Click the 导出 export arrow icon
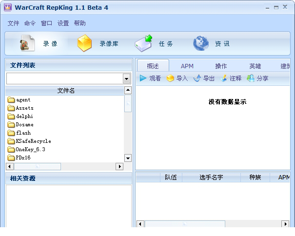The height and width of the screenshot is (236, 295). (x=197, y=78)
